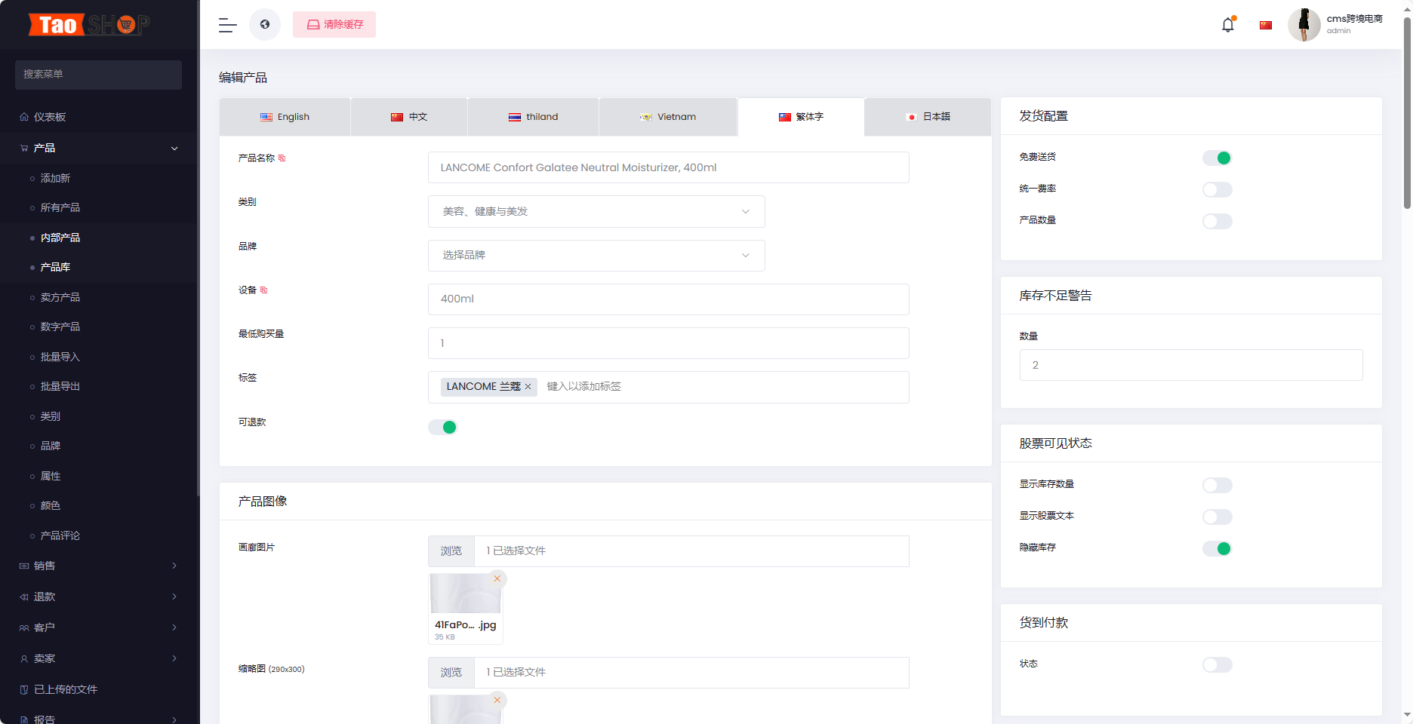Open 仪表板 dashboard link
This screenshot has height=724, width=1413.
pos(50,117)
